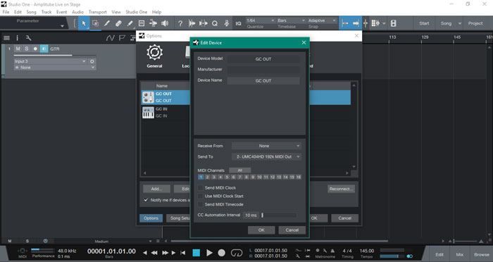The image size is (493, 262).
Task: Open the Receive From dropdown
Action: click(x=266, y=146)
